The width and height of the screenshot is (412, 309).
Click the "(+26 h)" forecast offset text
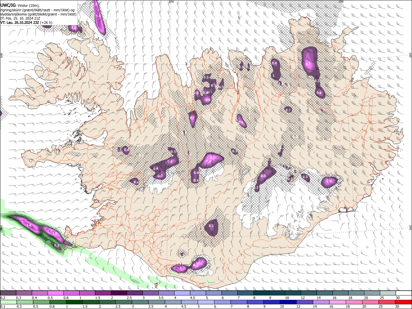pos(46,23)
